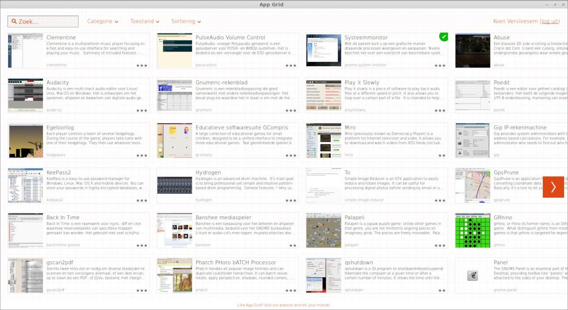Screen dimensions: 568x310
Task: Open the Audacity app thumbnail
Action: coord(26,95)
